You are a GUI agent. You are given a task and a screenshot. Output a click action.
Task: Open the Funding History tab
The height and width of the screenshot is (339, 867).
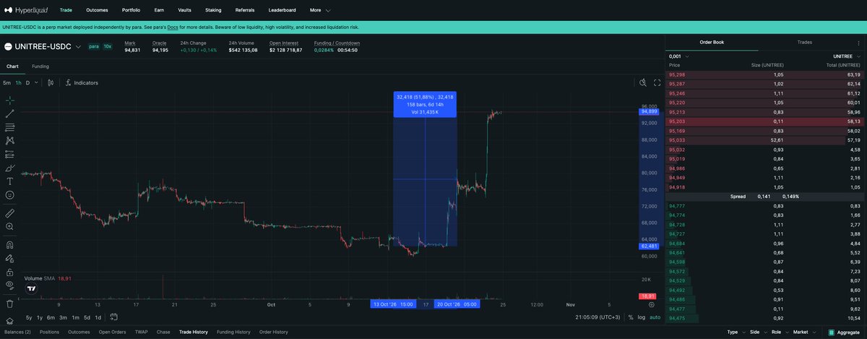(233, 332)
